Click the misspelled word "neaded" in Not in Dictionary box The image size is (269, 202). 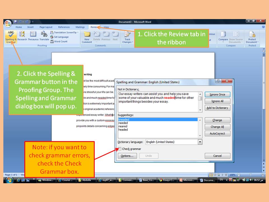169,98
